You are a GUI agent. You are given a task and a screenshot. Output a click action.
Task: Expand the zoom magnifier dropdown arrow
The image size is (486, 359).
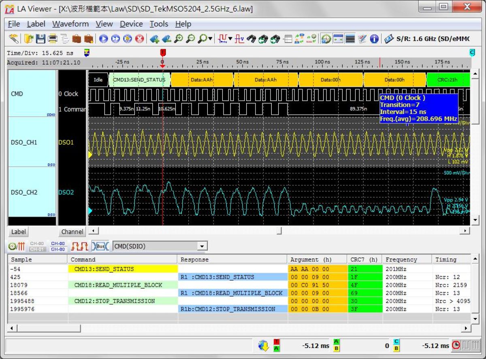[x=210, y=39]
